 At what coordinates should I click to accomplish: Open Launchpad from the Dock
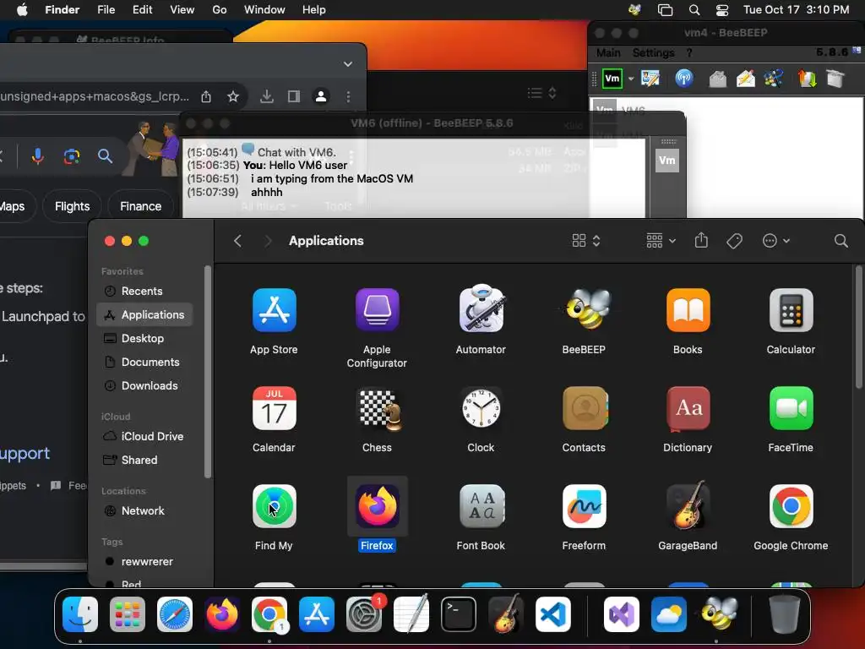128,614
